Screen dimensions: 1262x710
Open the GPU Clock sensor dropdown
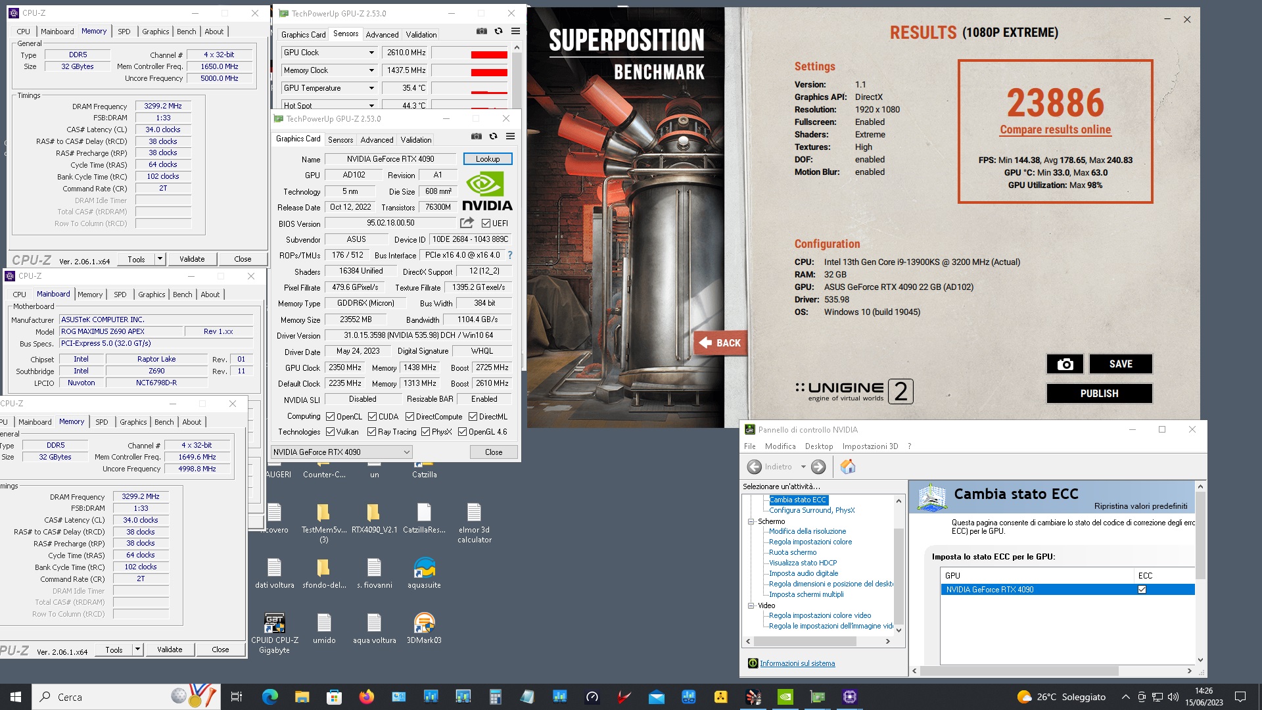point(371,53)
